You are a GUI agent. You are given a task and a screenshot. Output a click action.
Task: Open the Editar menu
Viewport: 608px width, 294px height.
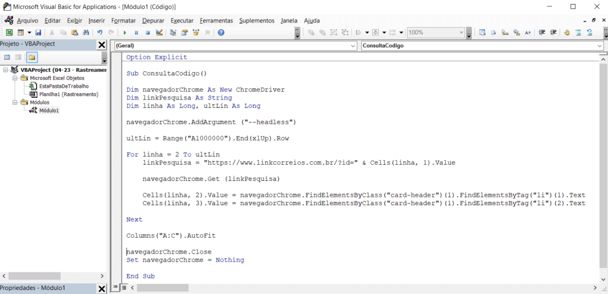(52, 21)
